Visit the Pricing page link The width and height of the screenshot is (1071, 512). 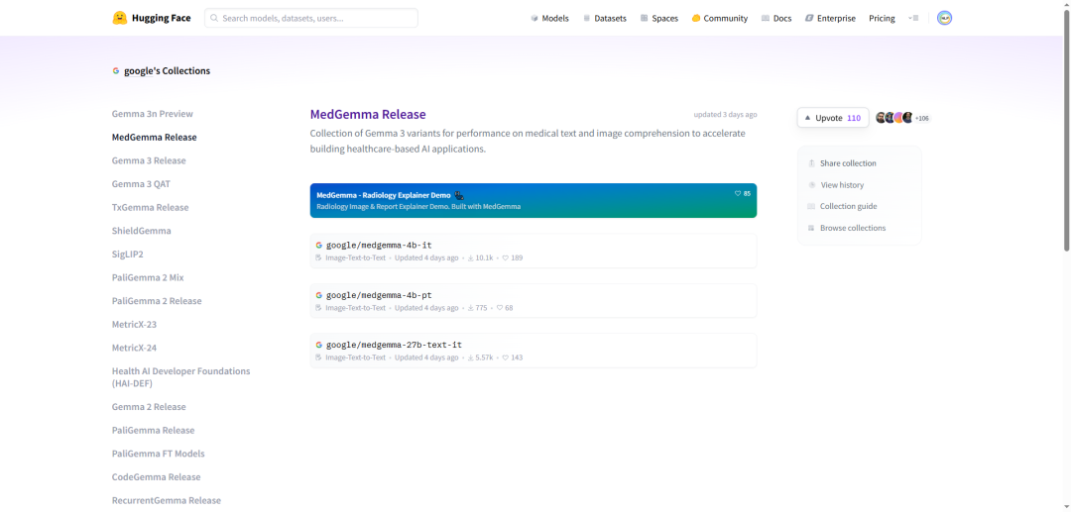point(882,19)
